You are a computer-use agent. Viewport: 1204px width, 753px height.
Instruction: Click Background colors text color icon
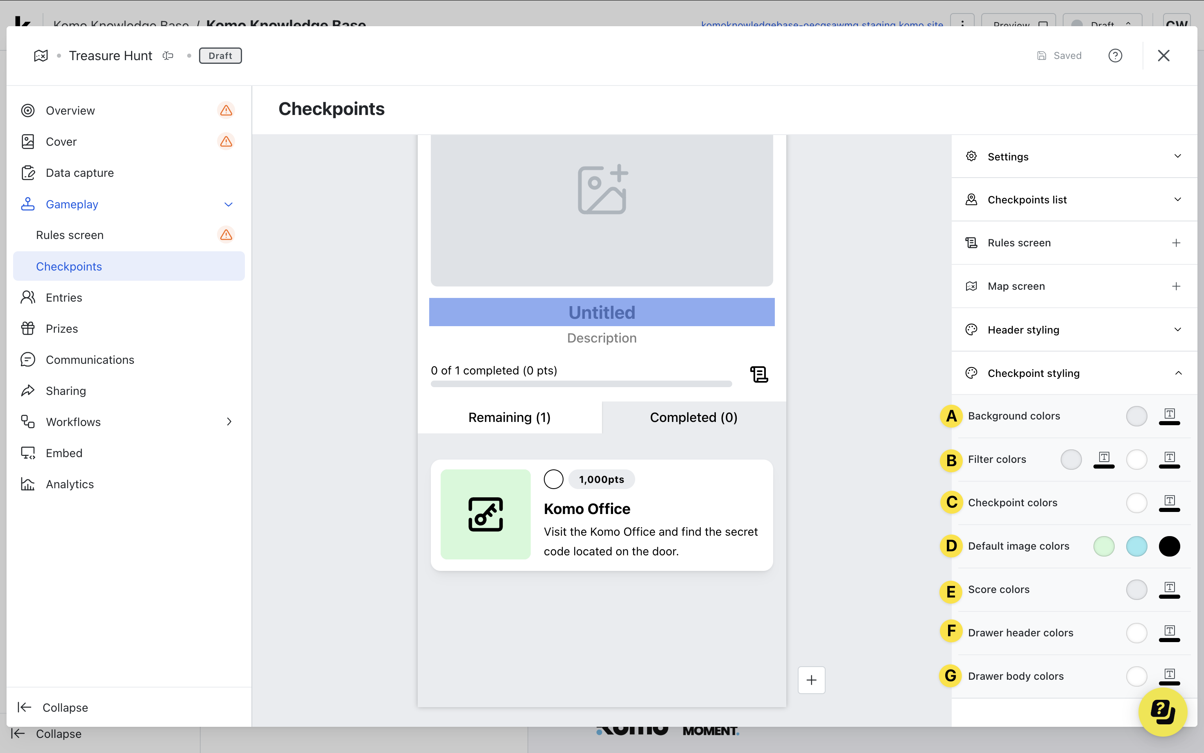pyautogui.click(x=1169, y=416)
